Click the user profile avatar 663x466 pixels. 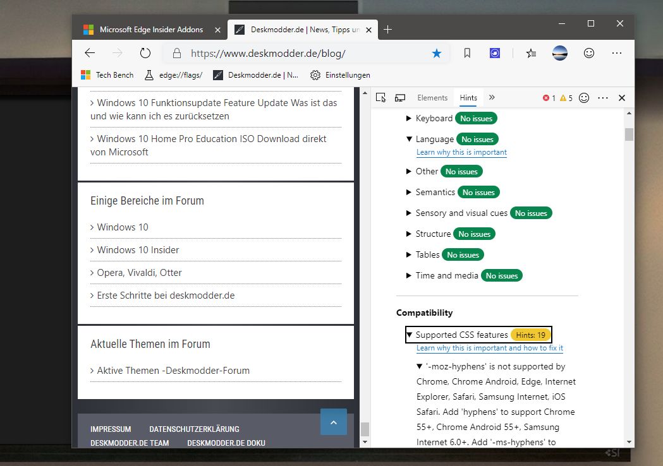coord(560,53)
